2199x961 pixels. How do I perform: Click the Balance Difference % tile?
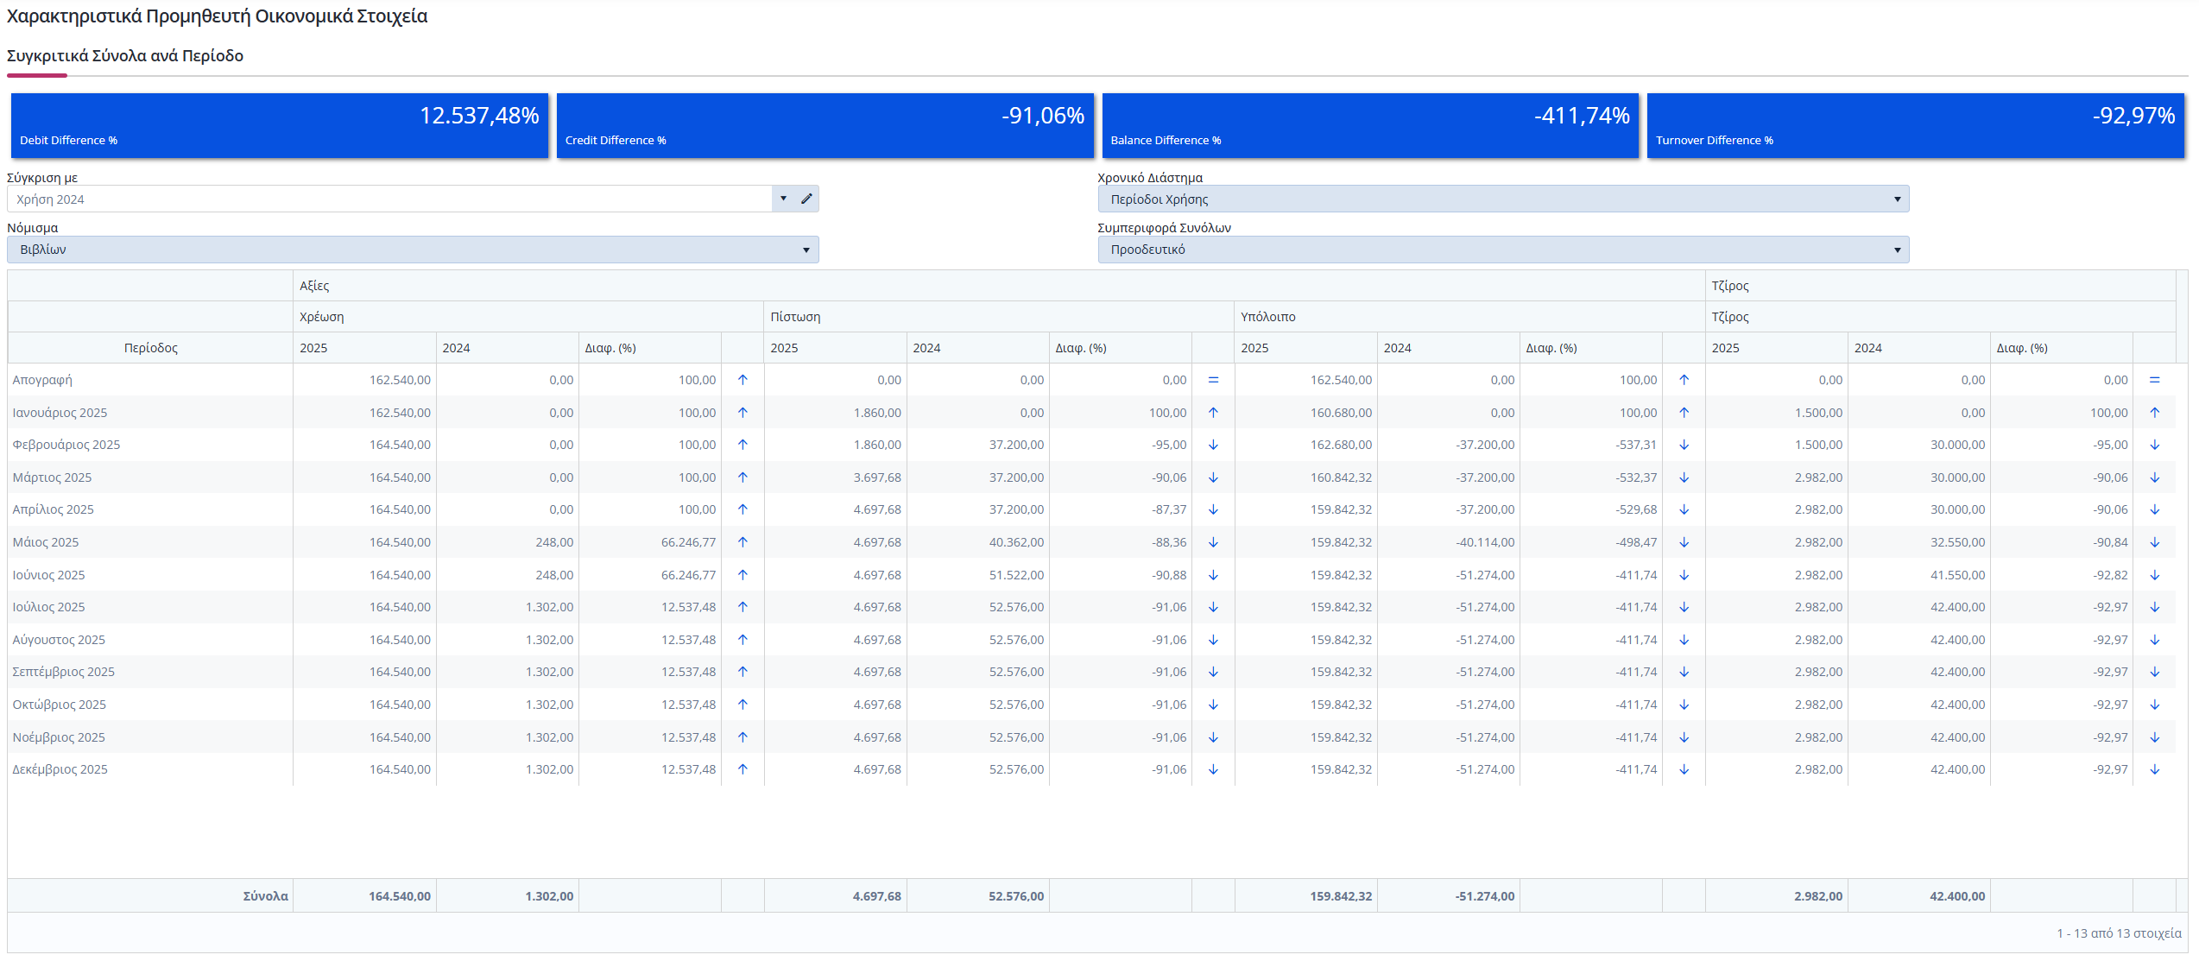[1370, 126]
